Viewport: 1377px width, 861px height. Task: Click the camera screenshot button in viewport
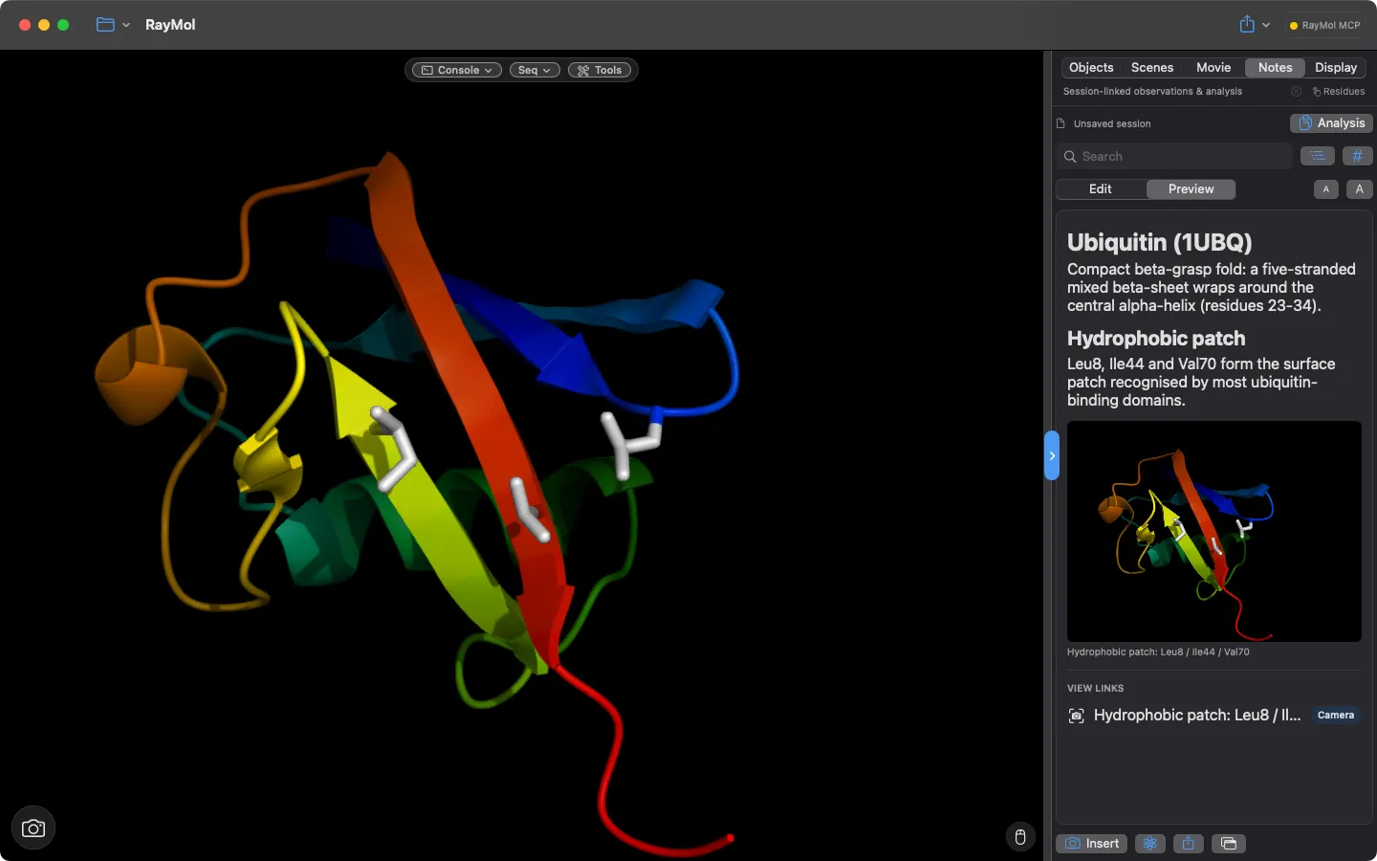[33, 828]
